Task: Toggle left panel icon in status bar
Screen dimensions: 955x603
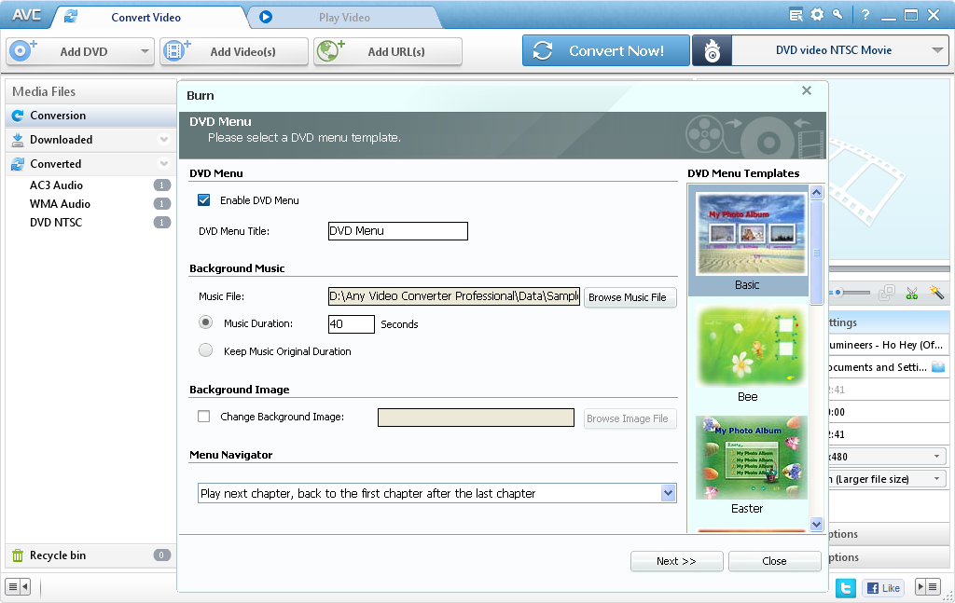Action: pos(18,587)
